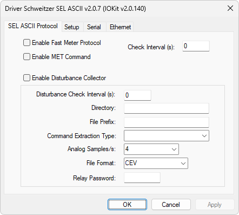Click the 'Enable Fast Meter Protocol' label text
The width and height of the screenshot is (239, 215).
coord(67,43)
